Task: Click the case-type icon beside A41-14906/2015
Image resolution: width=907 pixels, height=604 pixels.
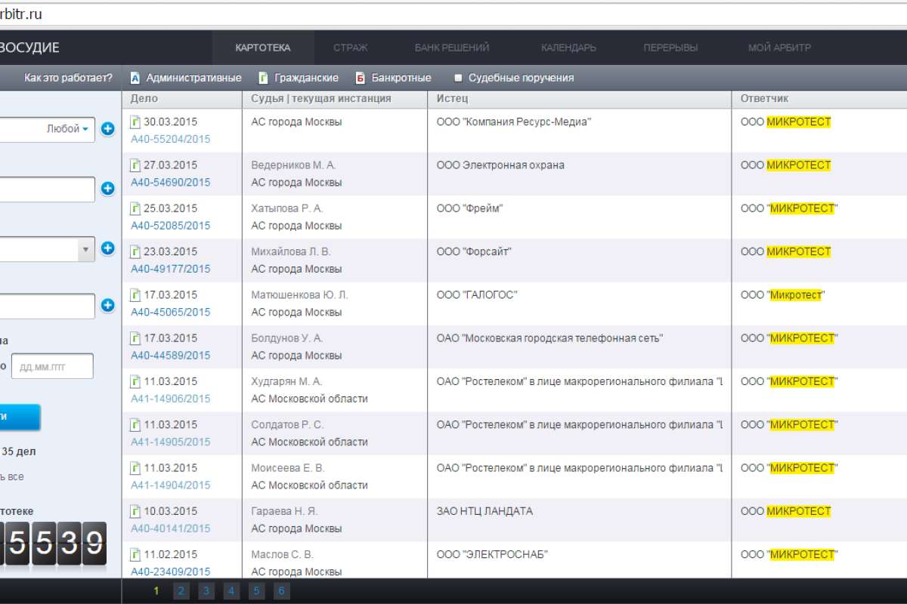Action: pos(135,381)
